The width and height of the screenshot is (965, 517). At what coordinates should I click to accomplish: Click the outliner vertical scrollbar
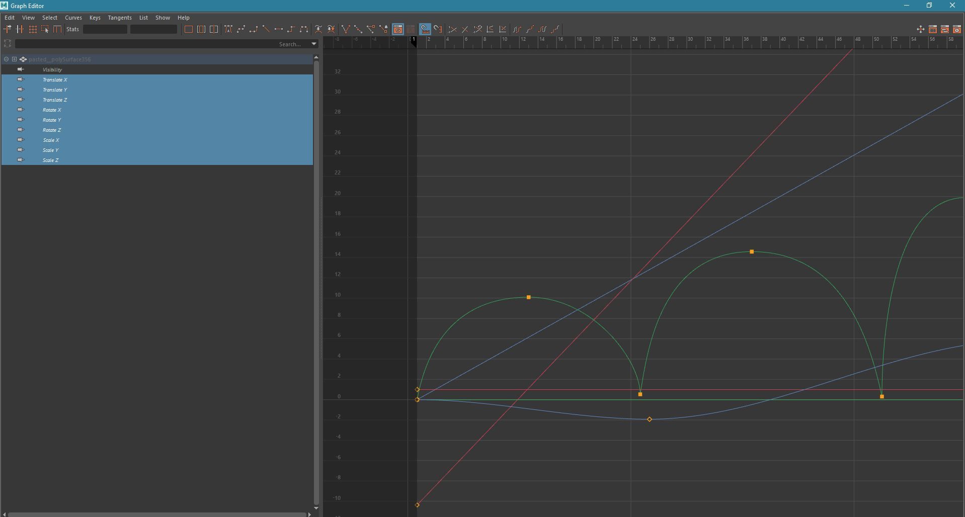click(x=316, y=282)
